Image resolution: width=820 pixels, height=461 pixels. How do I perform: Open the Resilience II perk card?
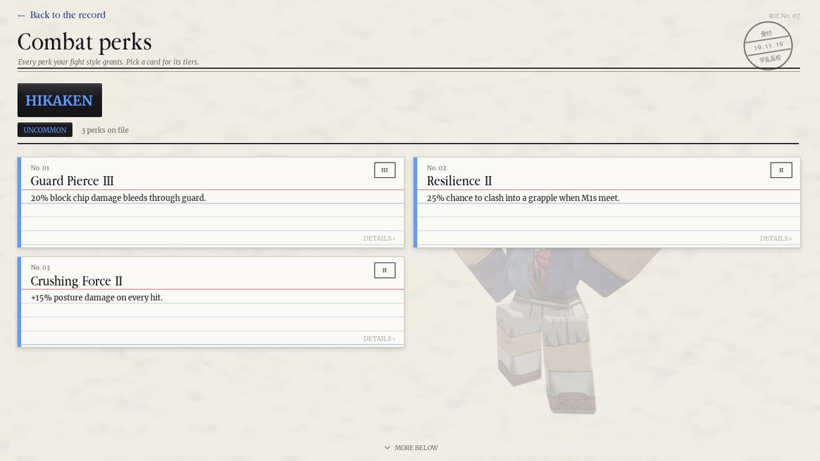(607, 202)
